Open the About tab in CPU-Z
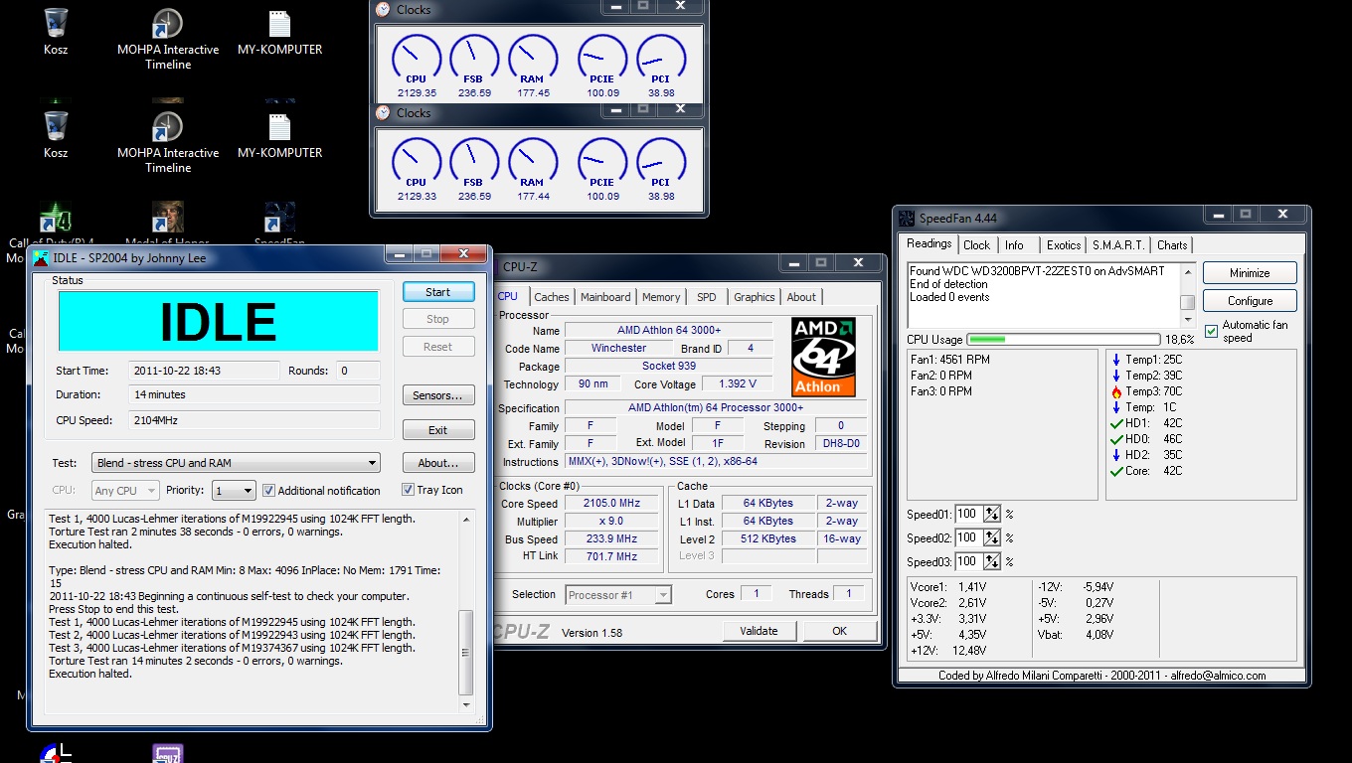This screenshot has width=1352, height=763. point(801,297)
